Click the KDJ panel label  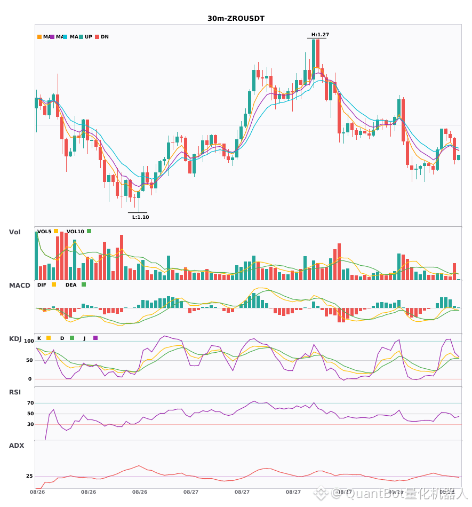point(15,339)
